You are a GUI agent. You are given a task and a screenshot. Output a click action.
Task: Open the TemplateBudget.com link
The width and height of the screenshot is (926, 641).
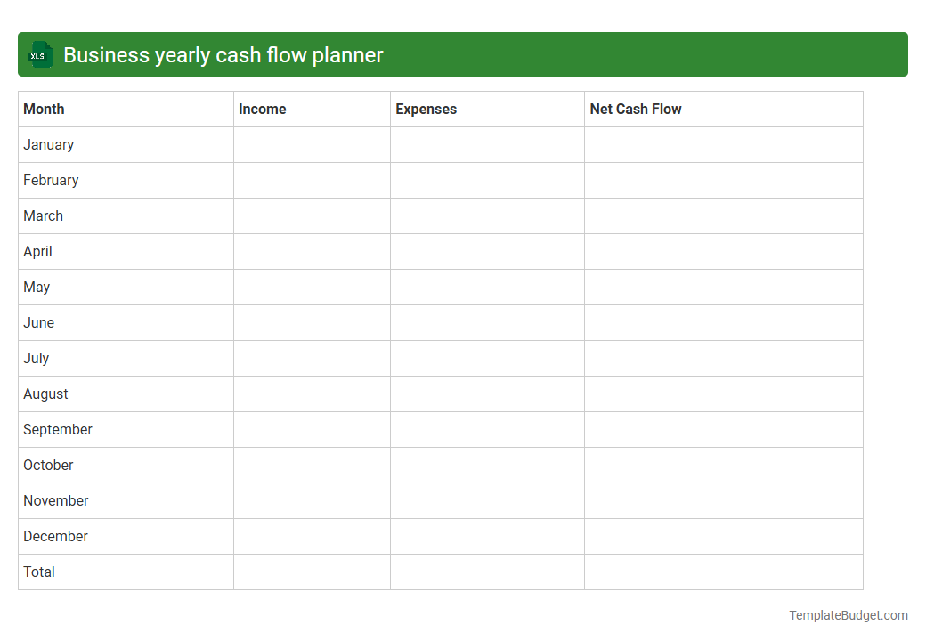pos(847,614)
